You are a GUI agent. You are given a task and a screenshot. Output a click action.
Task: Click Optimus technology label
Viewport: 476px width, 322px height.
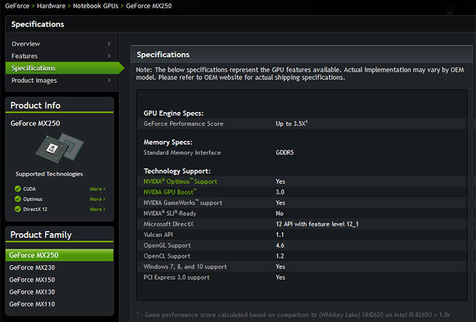[33, 199]
